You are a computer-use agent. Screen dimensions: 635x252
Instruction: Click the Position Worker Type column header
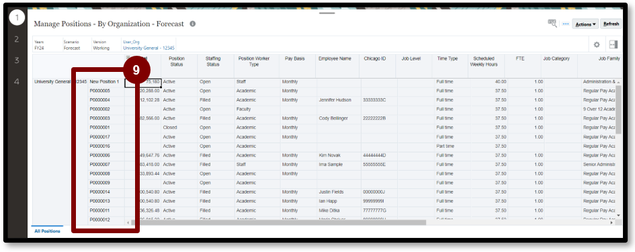tap(253, 61)
